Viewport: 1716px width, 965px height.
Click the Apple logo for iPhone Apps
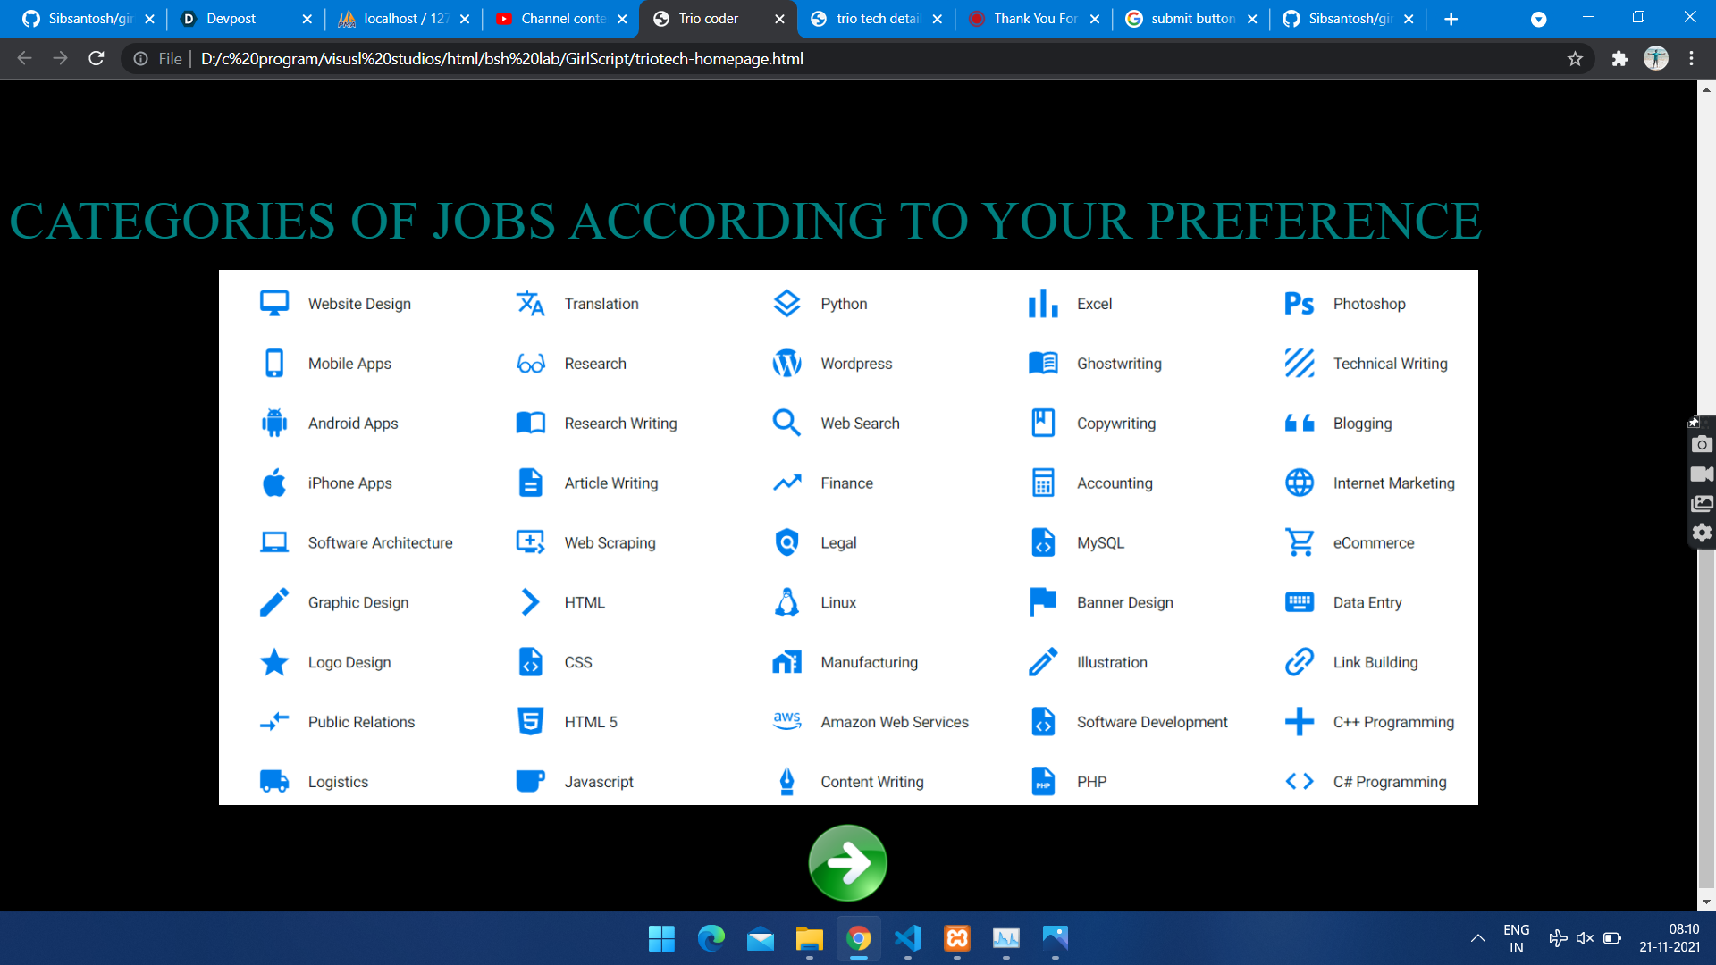(274, 482)
